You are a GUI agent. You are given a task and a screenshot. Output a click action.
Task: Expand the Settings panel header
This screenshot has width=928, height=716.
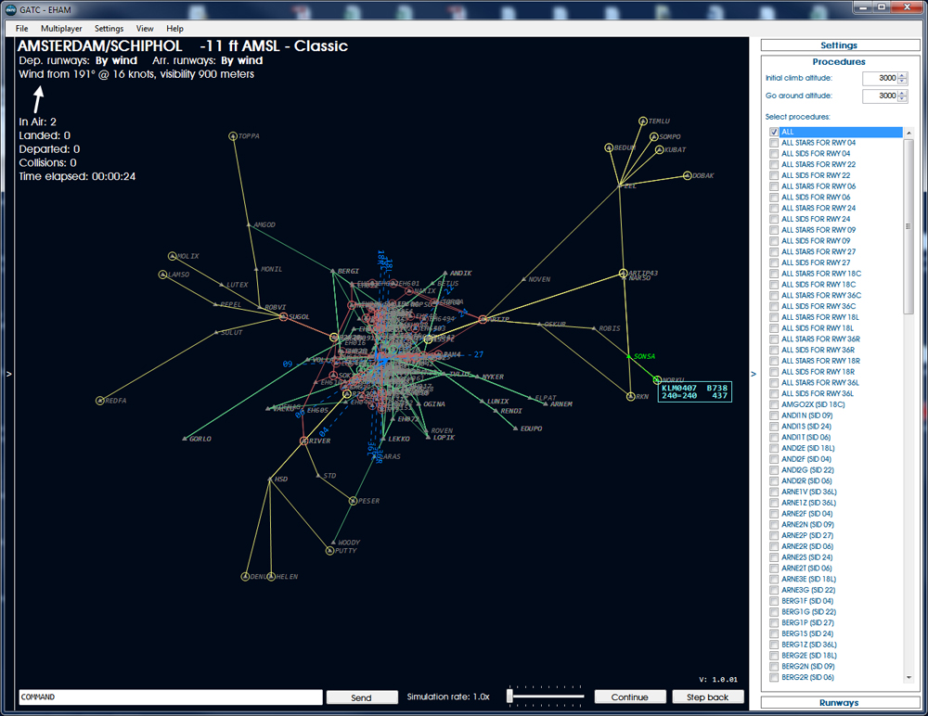point(839,45)
